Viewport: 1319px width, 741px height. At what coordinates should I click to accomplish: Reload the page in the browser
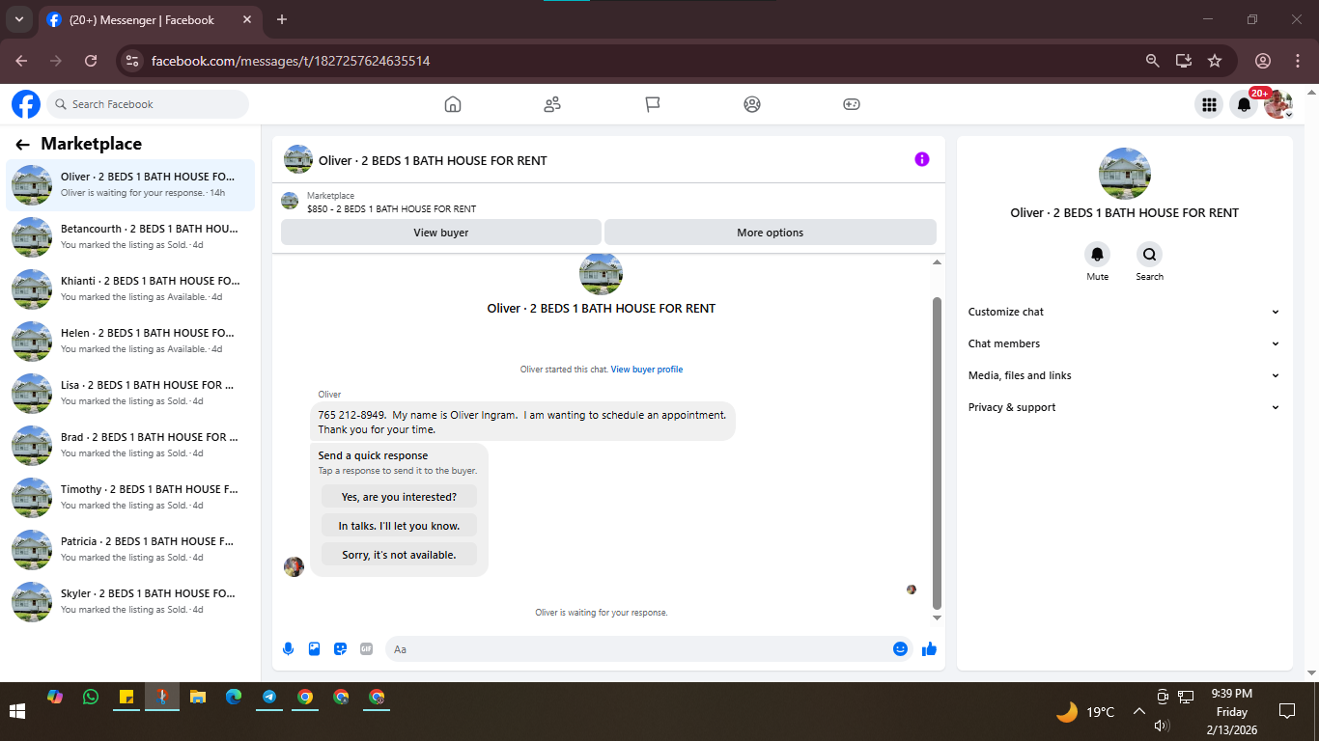pos(91,61)
